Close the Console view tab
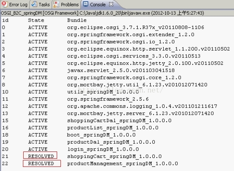 coord(111,4)
